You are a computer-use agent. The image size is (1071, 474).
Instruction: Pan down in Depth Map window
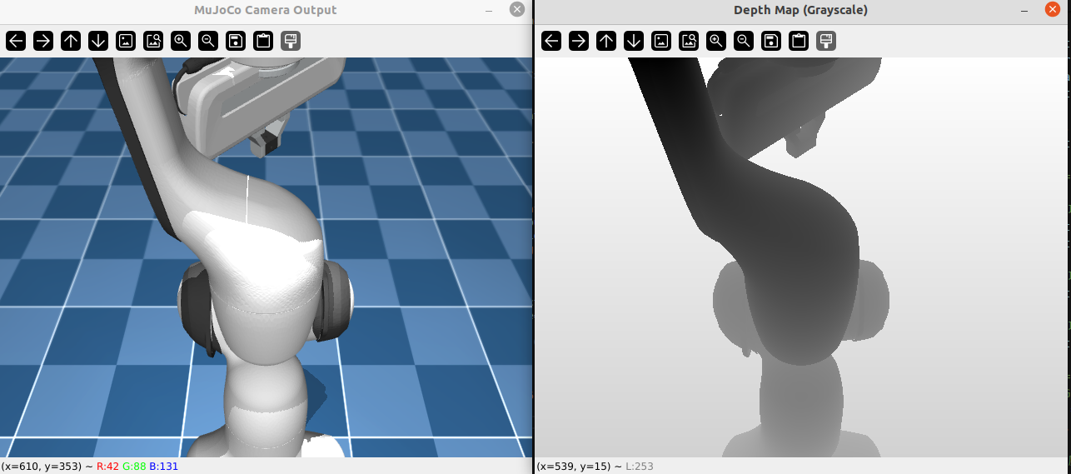(634, 40)
